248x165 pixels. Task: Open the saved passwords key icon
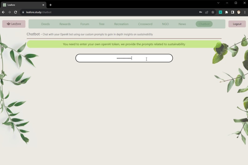click(x=201, y=12)
